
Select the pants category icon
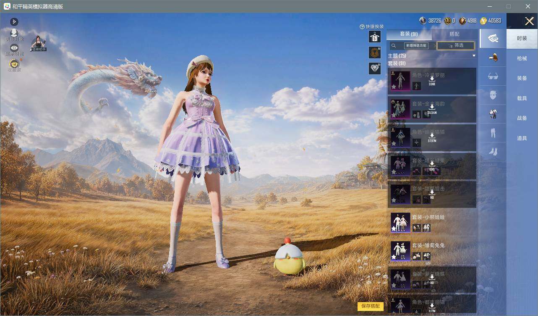[x=493, y=133]
